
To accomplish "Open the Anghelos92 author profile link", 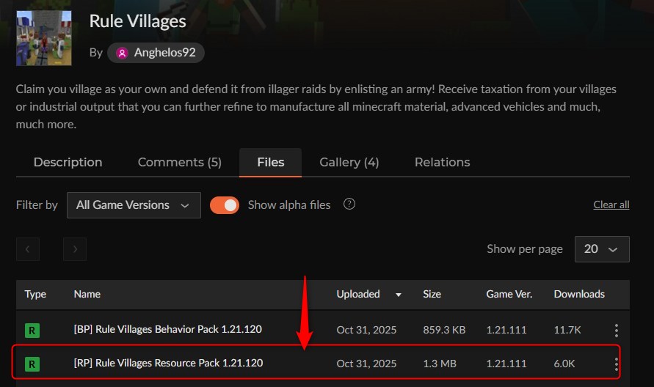I will click(x=156, y=53).
